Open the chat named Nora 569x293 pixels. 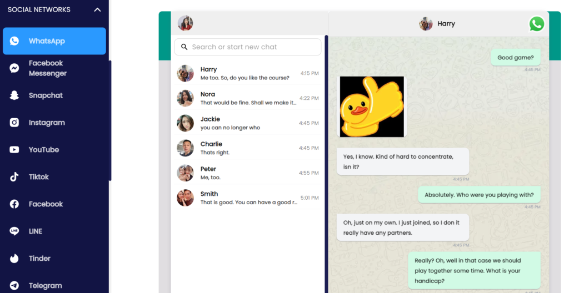click(x=248, y=98)
